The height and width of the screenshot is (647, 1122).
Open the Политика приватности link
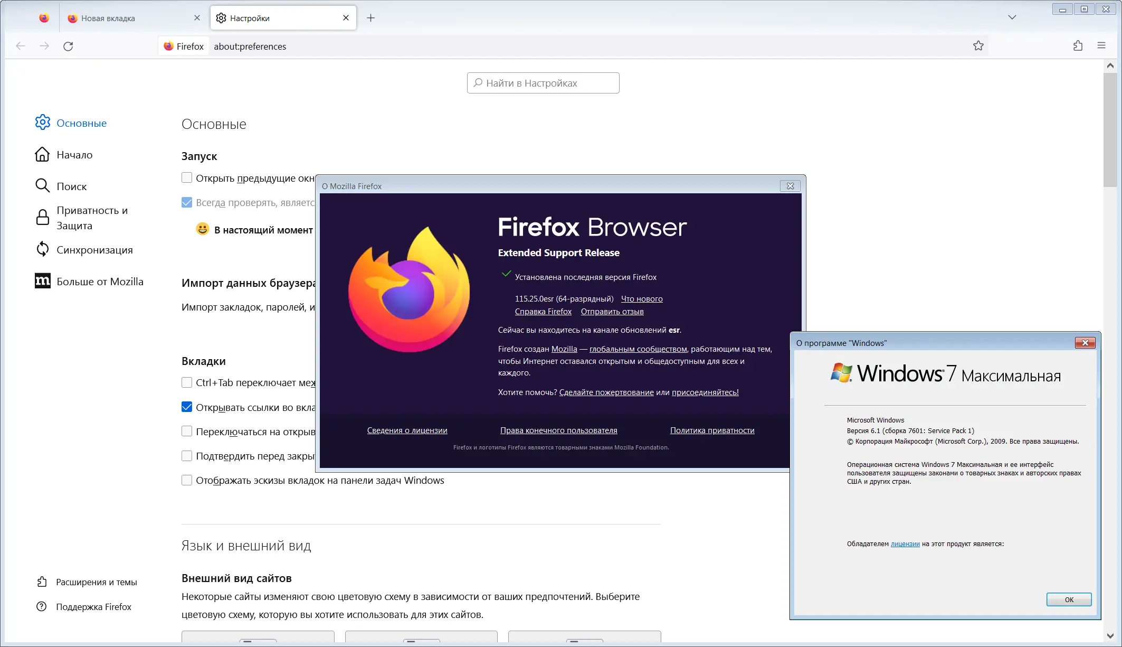point(712,430)
